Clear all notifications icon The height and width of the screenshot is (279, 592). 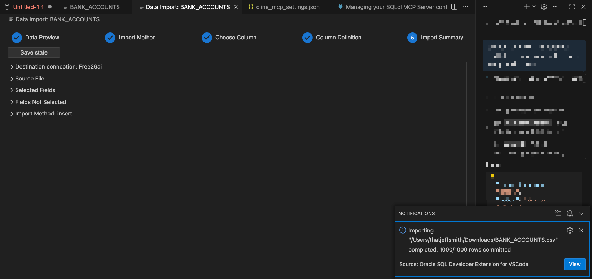pos(558,213)
